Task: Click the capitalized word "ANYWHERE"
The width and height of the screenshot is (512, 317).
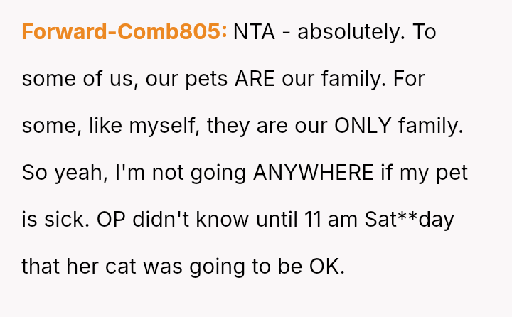Action: click(314, 173)
